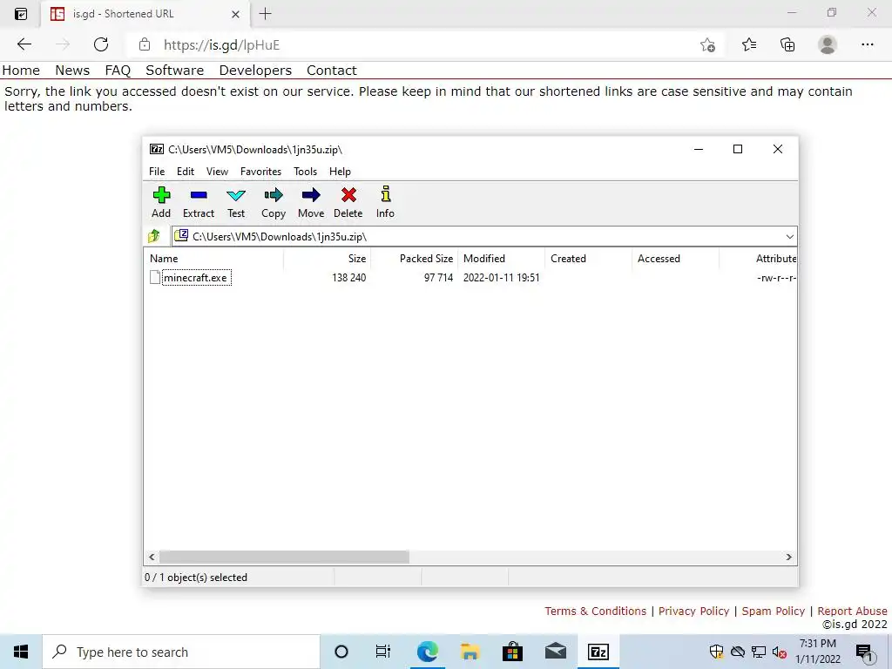
Task: Sort by Accessed column header
Action: point(675,258)
